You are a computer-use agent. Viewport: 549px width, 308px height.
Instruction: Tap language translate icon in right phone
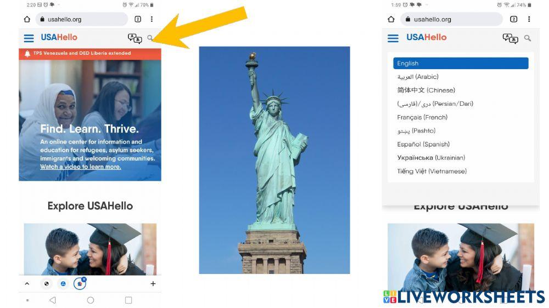(510, 38)
